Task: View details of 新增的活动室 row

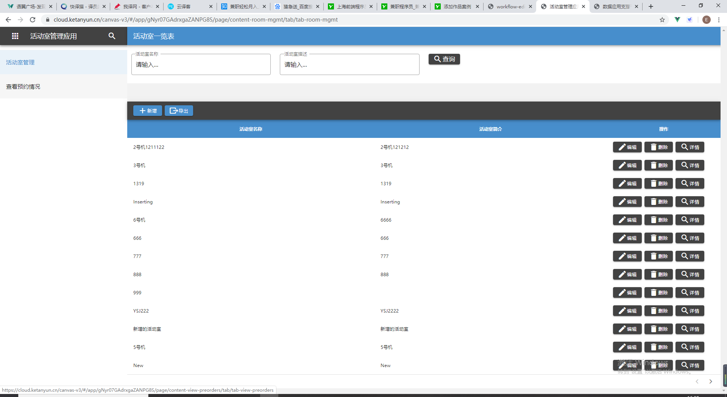Action: pyautogui.click(x=690, y=329)
